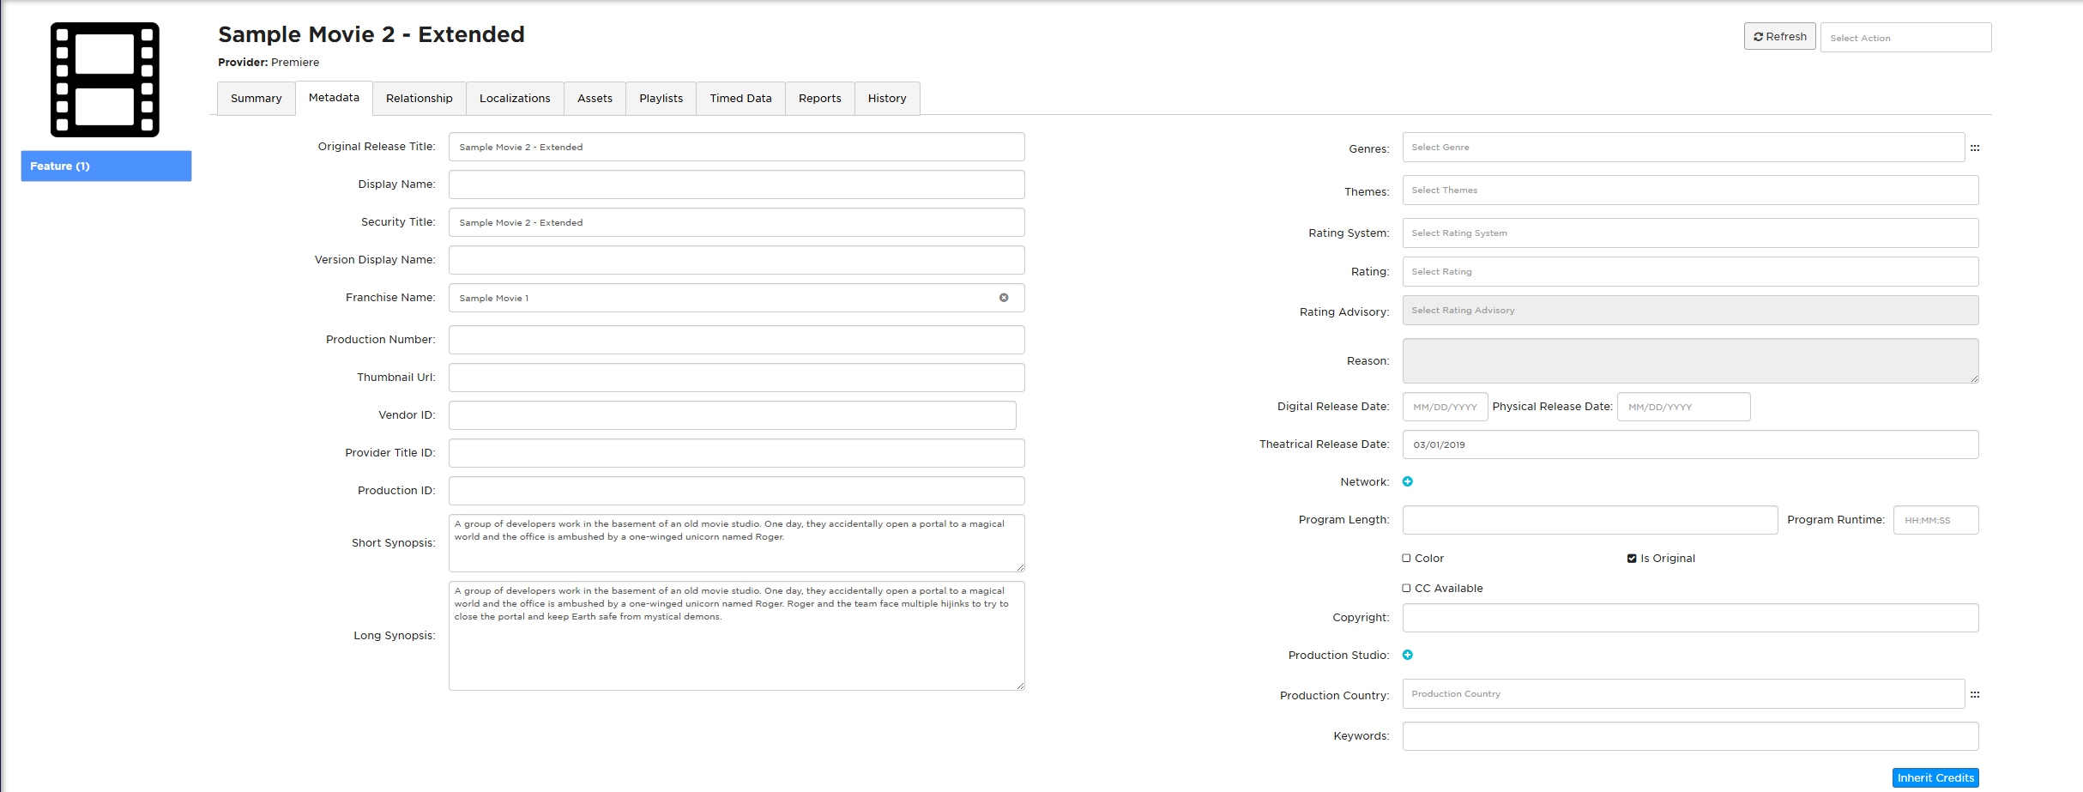The height and width of the screenshot is (792, 2083).
Task: Add a Network with the plus icon
Action: point(1408,481)
